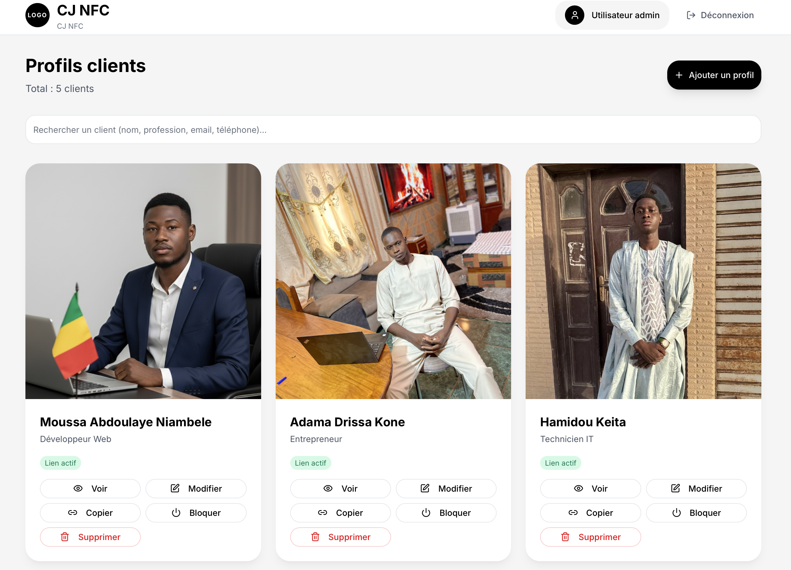Open the Utilisateur admin account menu
This screenshot has width=791, height=570.
point(612,15)
